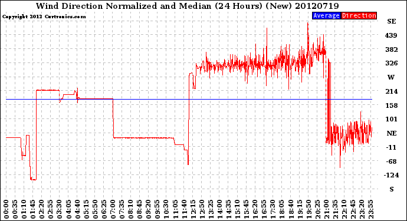Click the 14:35 time label
Viewport: 407px width, 221px height.
click(228, 209)
